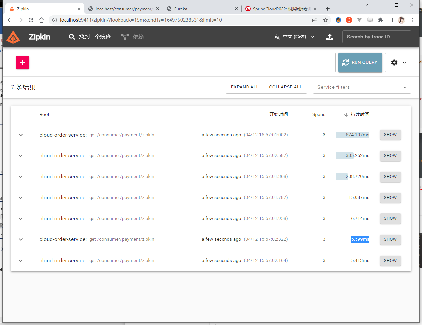The image size is (422, 325).
Task: Open the Chrome three-dot menu
Action: point(412,20)
